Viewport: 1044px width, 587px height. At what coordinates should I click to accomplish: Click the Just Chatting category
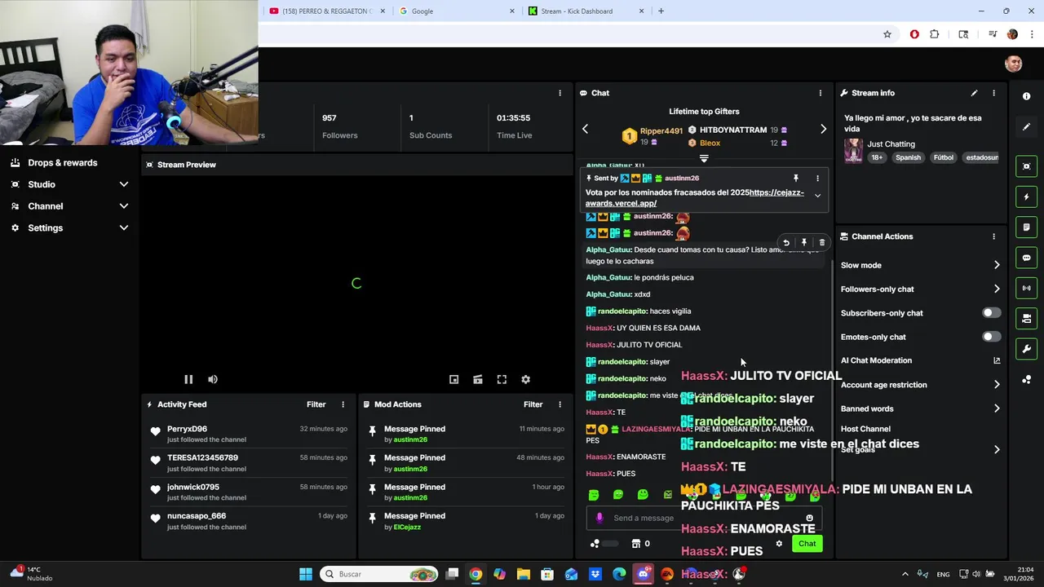point(891,144)
